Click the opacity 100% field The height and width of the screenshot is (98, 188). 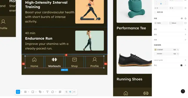tap(161, 23)
